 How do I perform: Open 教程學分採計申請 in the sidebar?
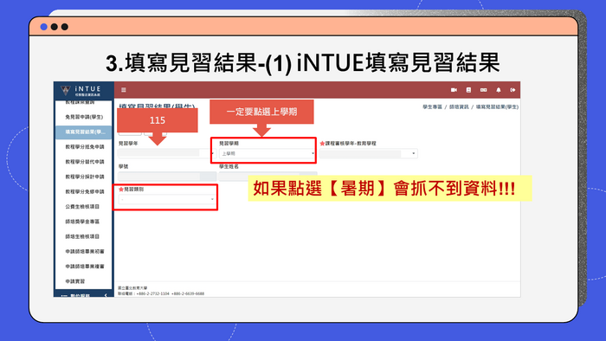pyautogui.click(x=85, y=177)
